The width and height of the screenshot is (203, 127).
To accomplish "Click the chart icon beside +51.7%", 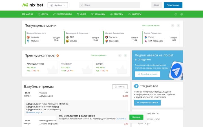I will click(69, 68).
